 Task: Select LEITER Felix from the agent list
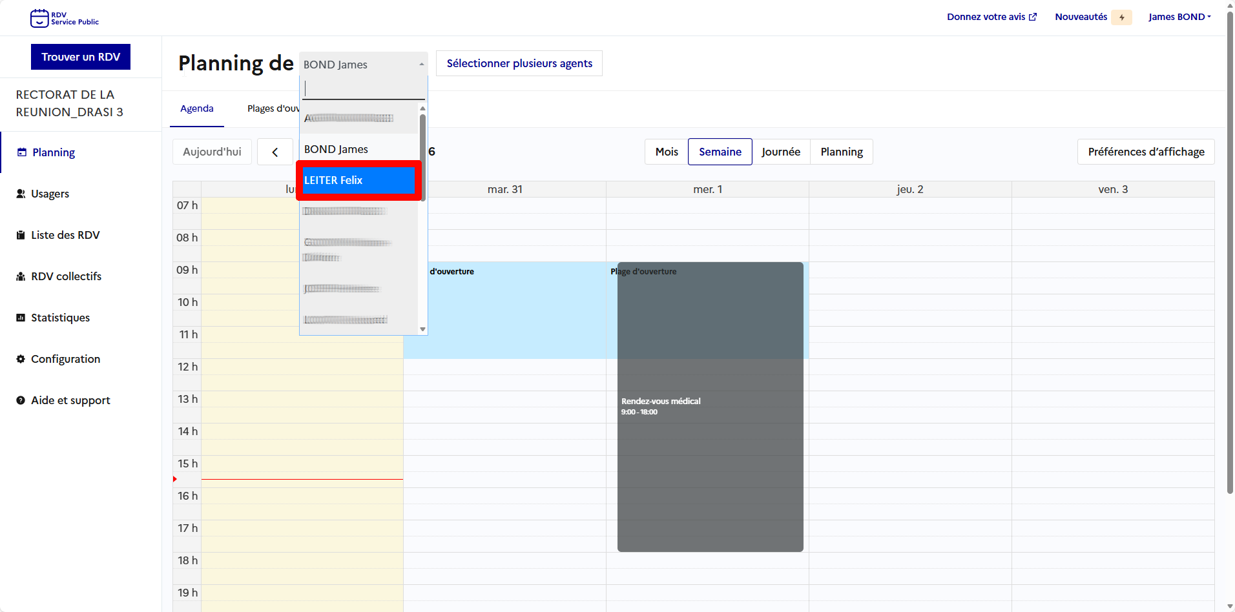[x=358, y=180]
